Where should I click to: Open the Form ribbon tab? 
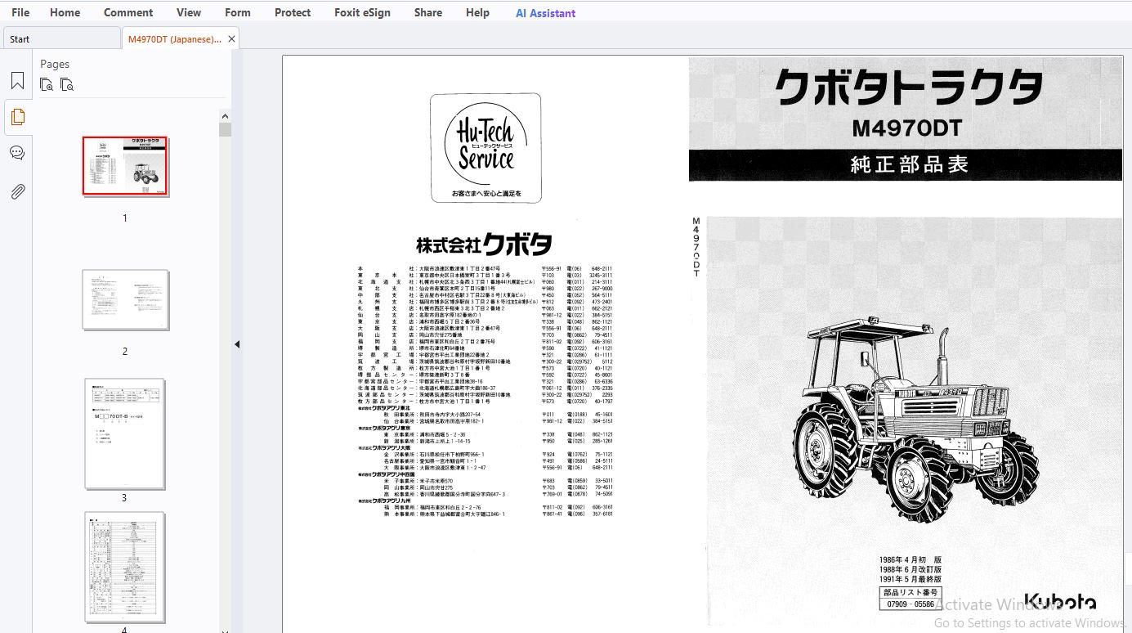238,12
